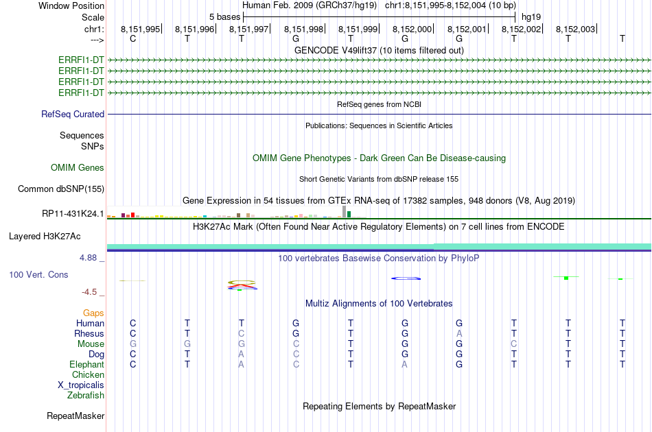Click 'Human Feb. 2009 (GRCh37/hg19)' assembly text
The image size is (652, 432).
(x=310, y=5)
